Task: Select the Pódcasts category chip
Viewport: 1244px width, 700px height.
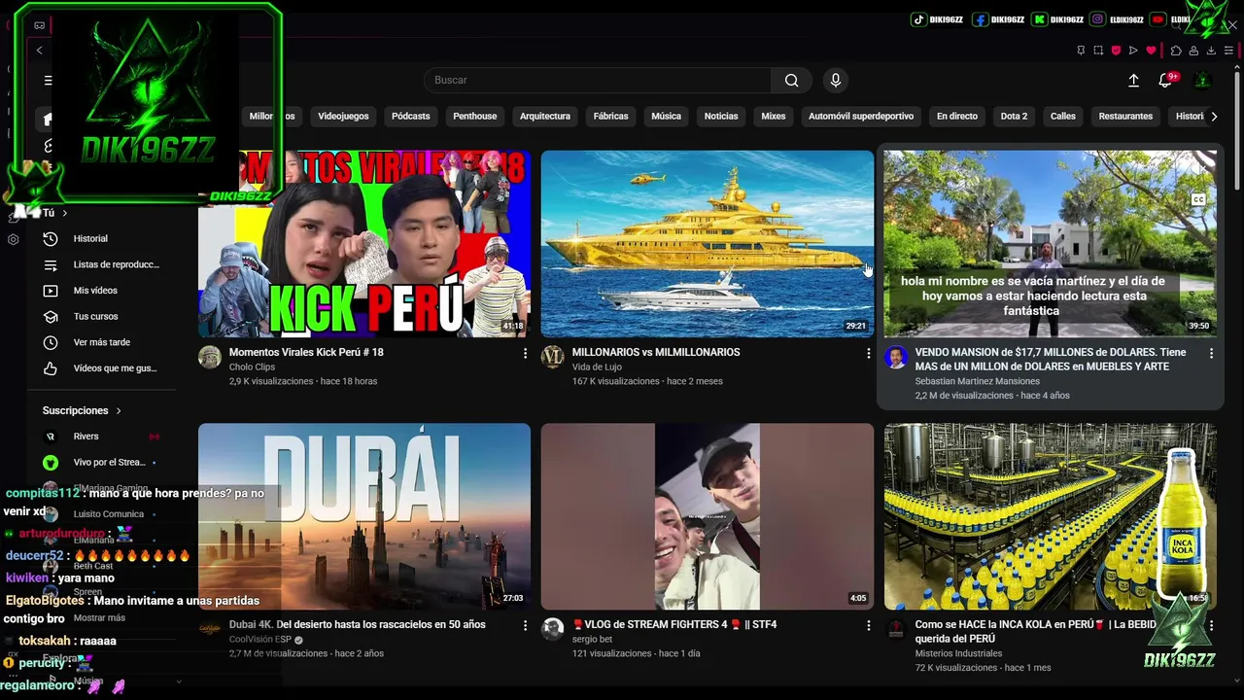Action: 410,117
